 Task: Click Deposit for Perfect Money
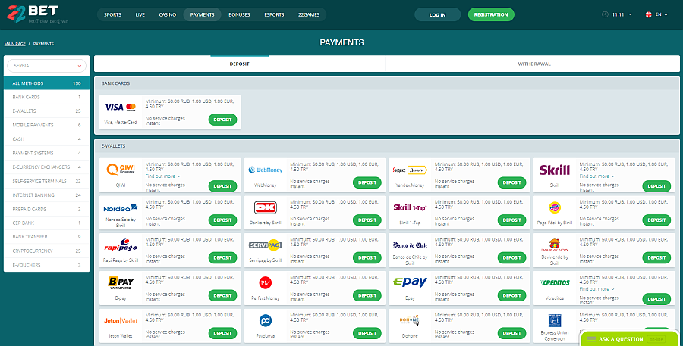pos(367,295)
